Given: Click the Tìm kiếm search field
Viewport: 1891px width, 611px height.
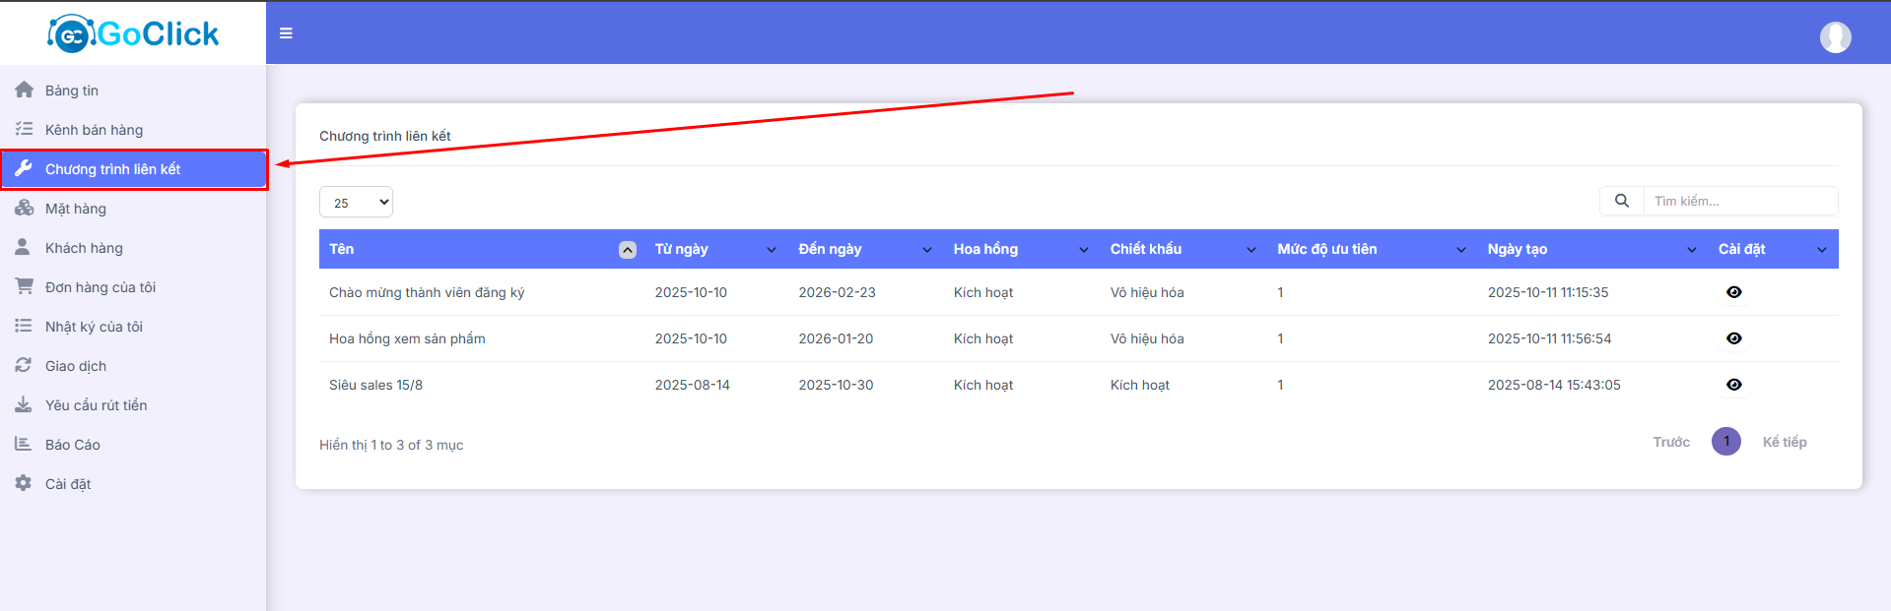Looking at the screenshot, I should point(1739,201).
